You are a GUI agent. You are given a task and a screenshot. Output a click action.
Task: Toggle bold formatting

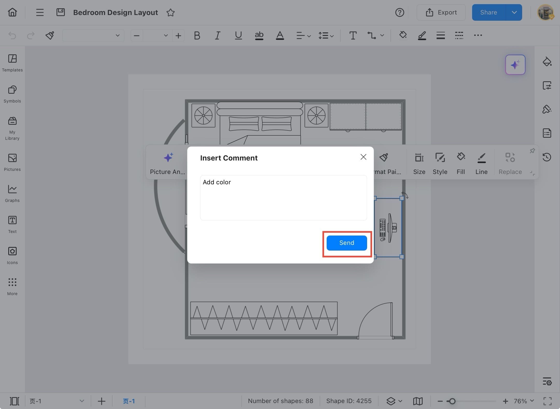coord(197,35)
